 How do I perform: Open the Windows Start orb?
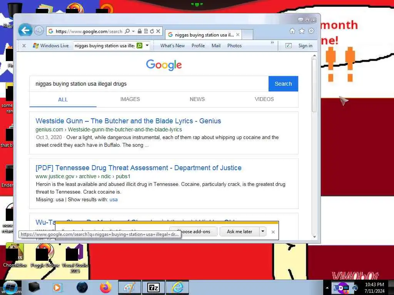click(x=10, y=287)
